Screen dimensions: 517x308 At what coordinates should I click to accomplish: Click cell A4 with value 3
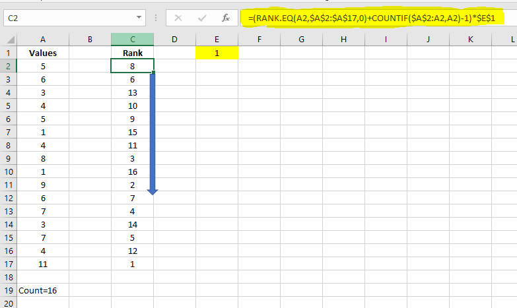click(x=43, y=92)
